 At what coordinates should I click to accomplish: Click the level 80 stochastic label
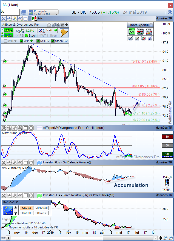click(167, 137)
